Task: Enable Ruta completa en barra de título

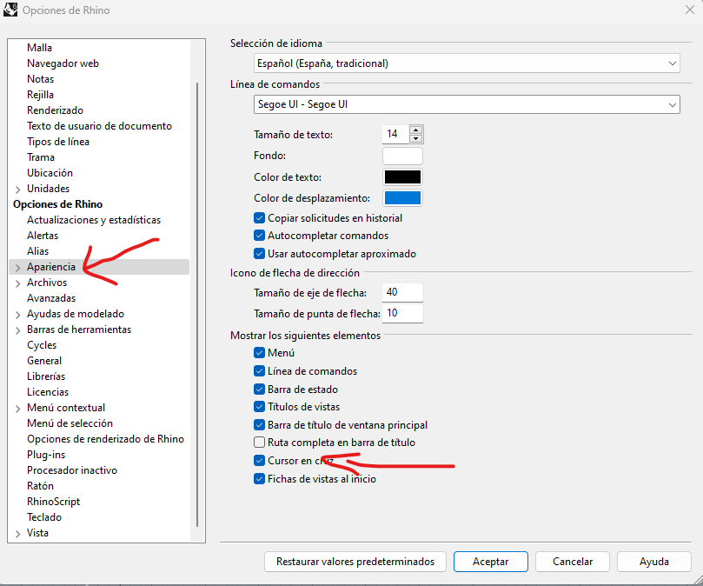Action: (x=259, y=443)
